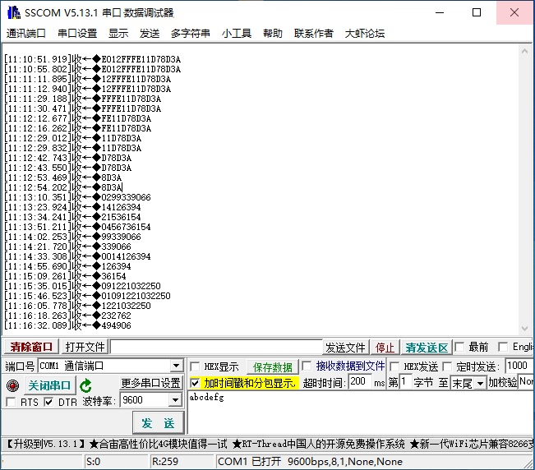The image size is (535, 470).
Task: Click the red port status indicator icon
Action: pos(12,385)
